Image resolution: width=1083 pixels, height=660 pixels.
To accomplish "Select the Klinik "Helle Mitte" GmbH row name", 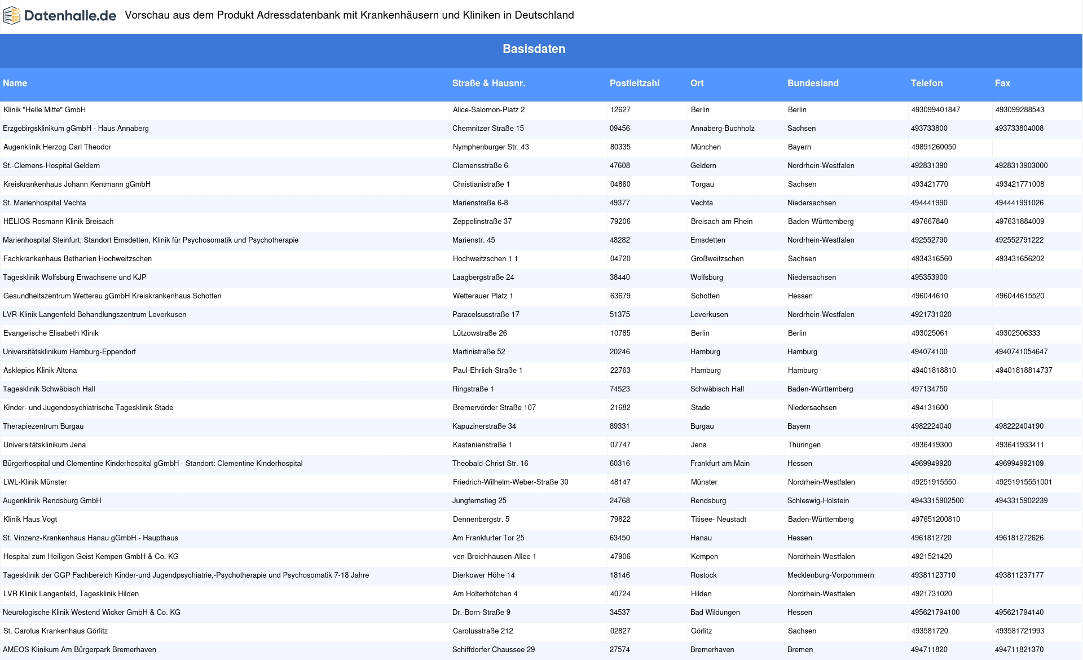I will pos(45,110).
